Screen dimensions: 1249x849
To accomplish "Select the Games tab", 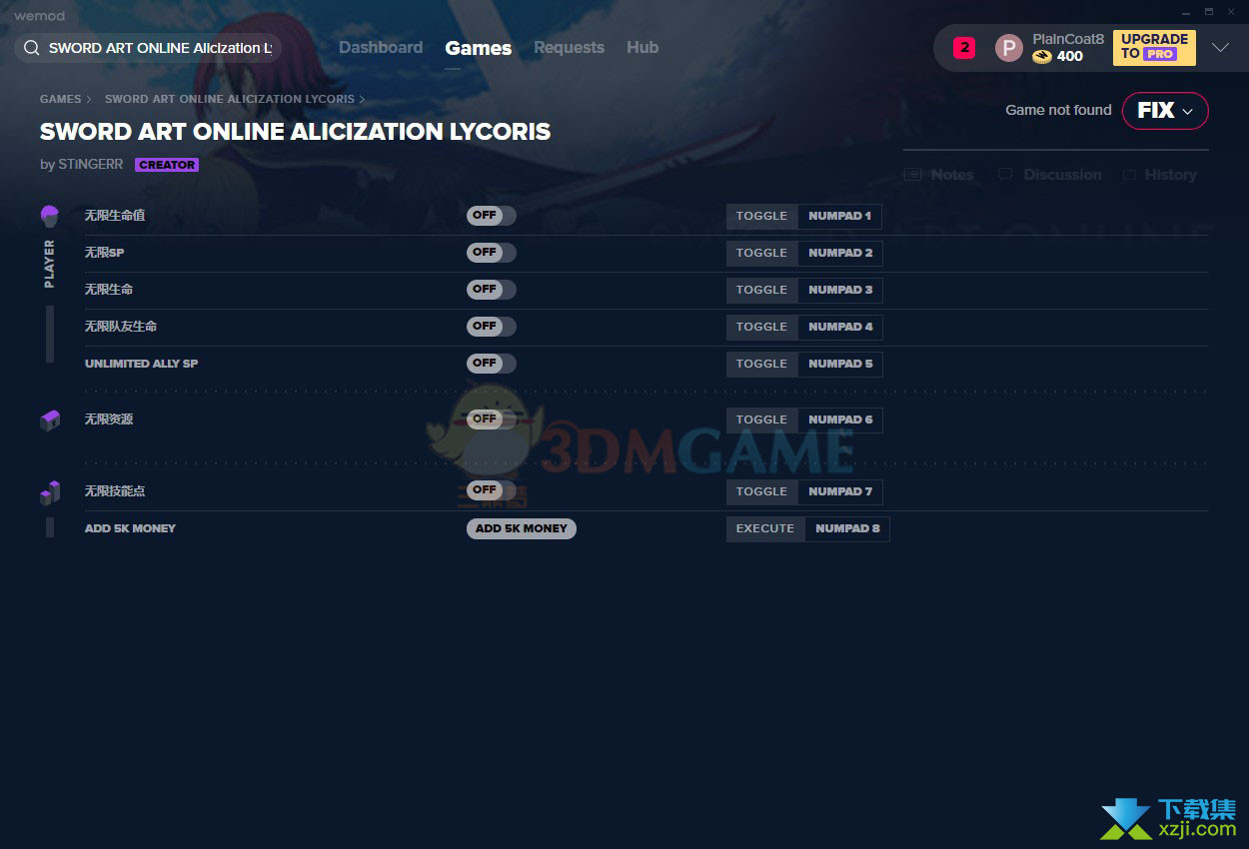I will coord(479,48).
